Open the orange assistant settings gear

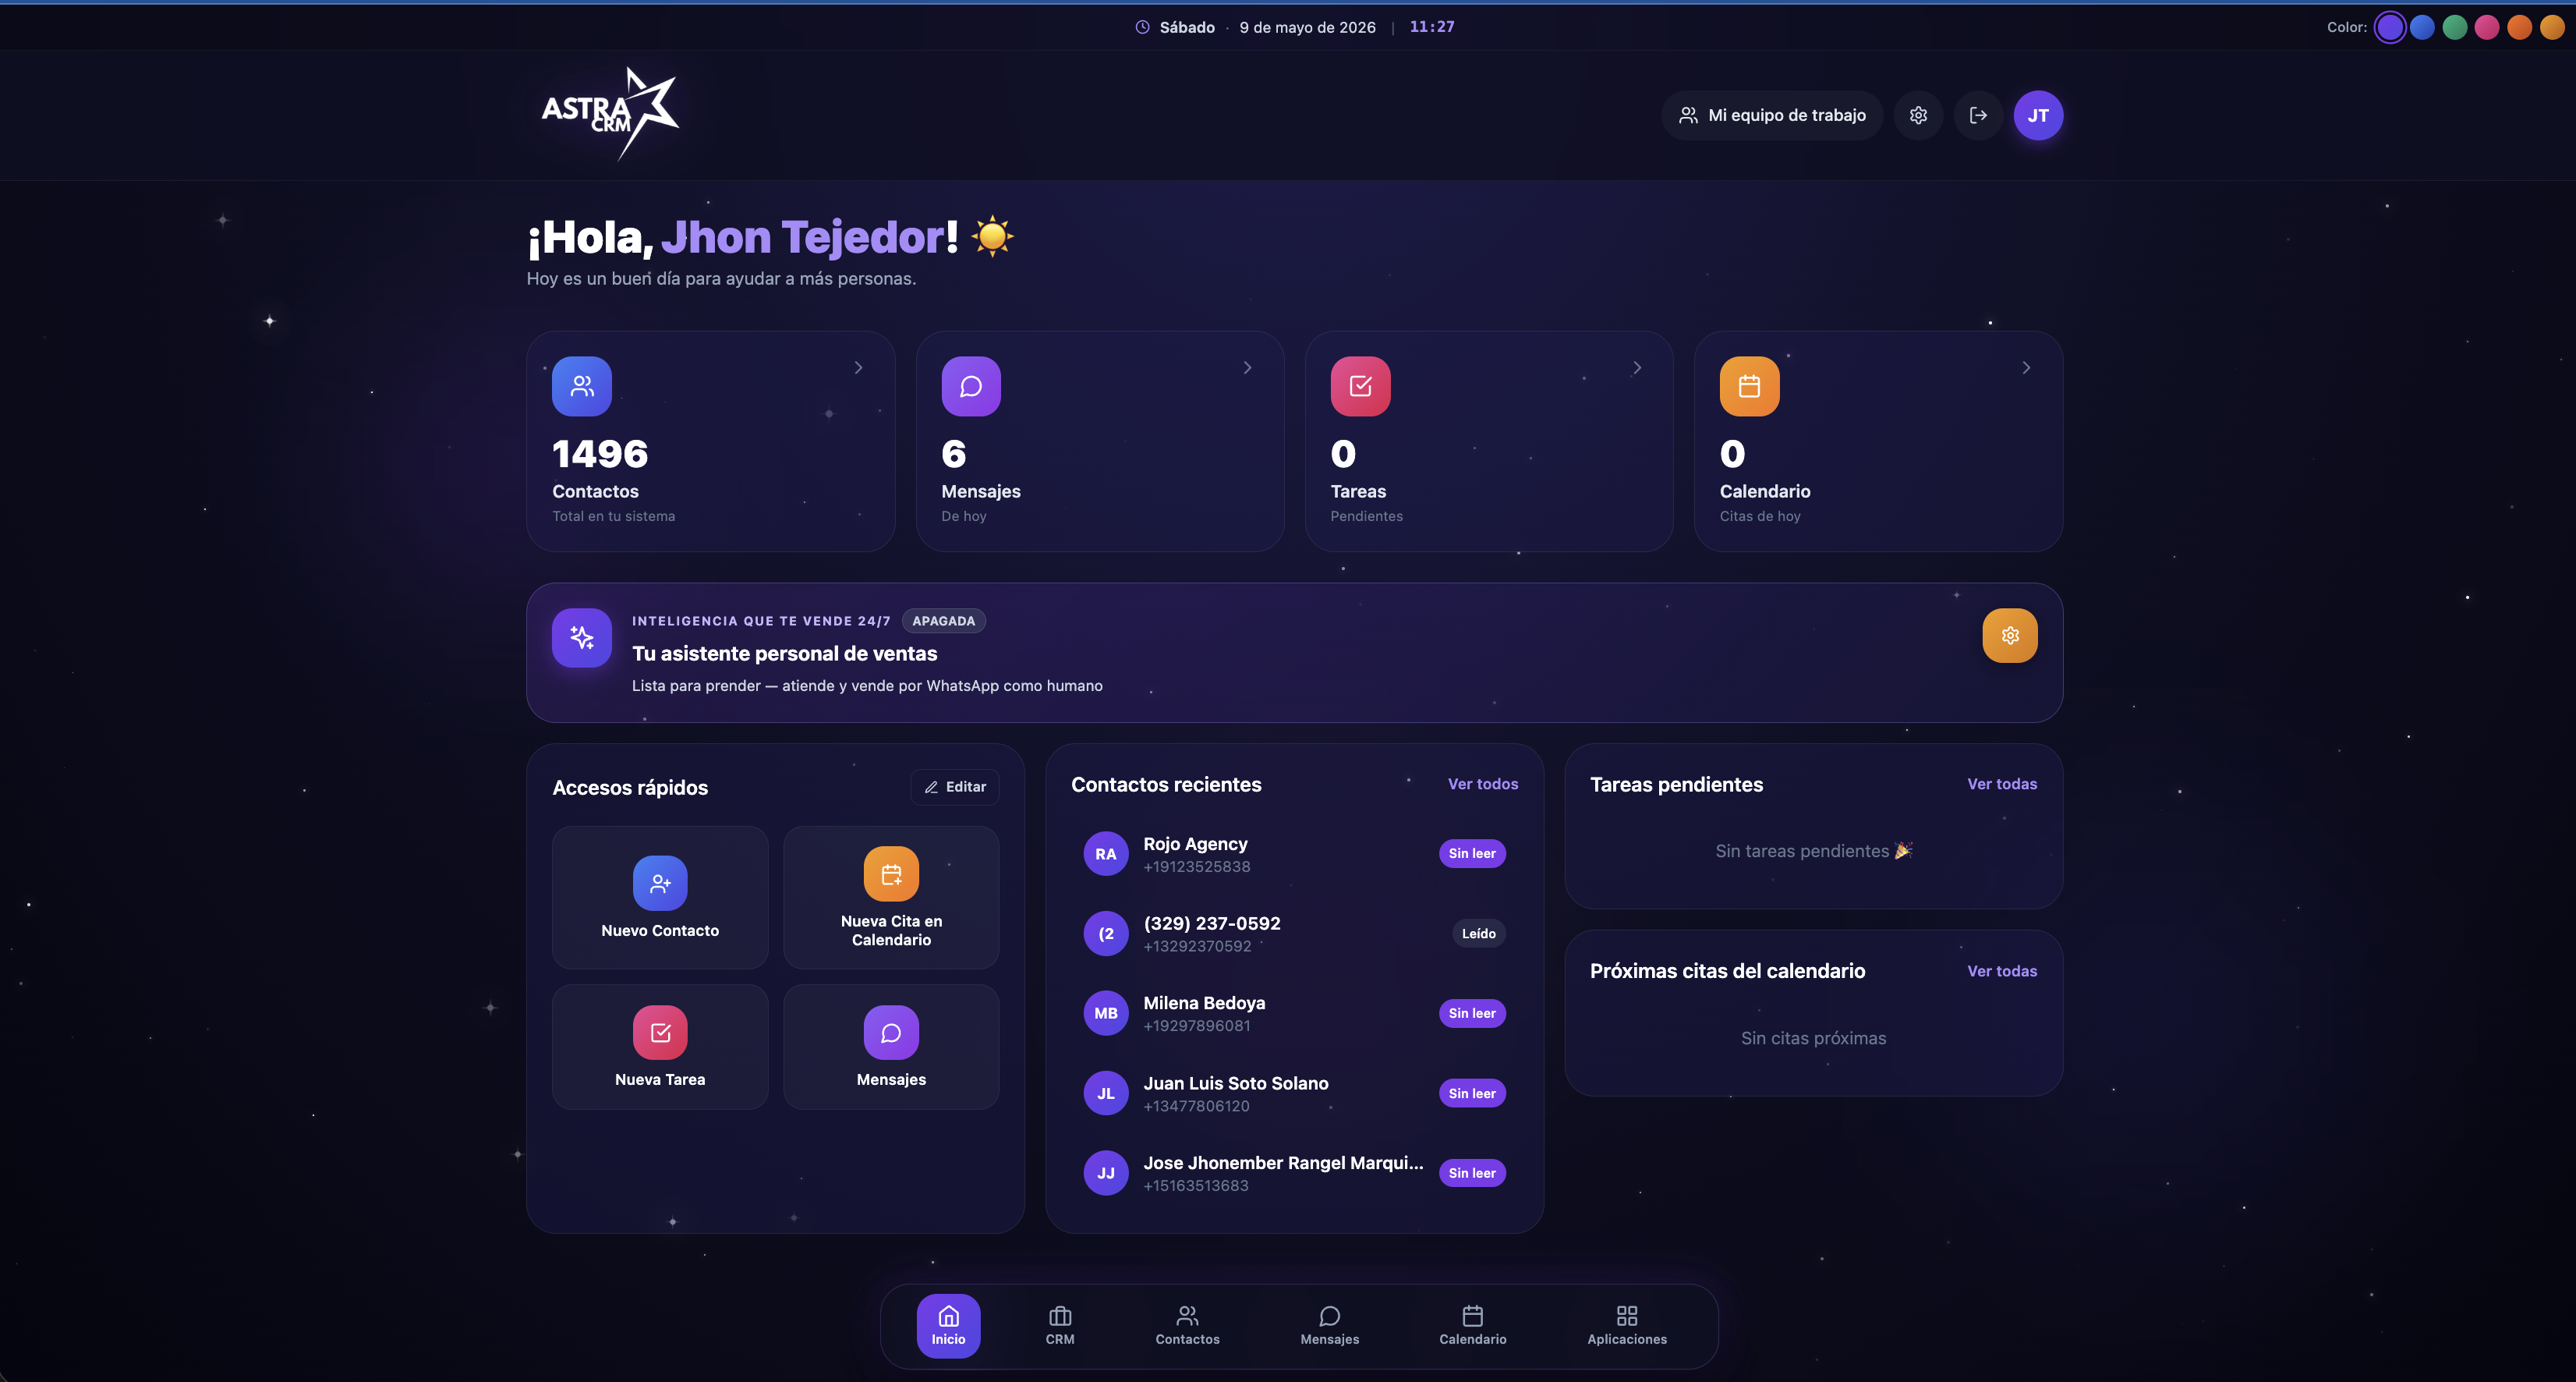pos(2010,635)
